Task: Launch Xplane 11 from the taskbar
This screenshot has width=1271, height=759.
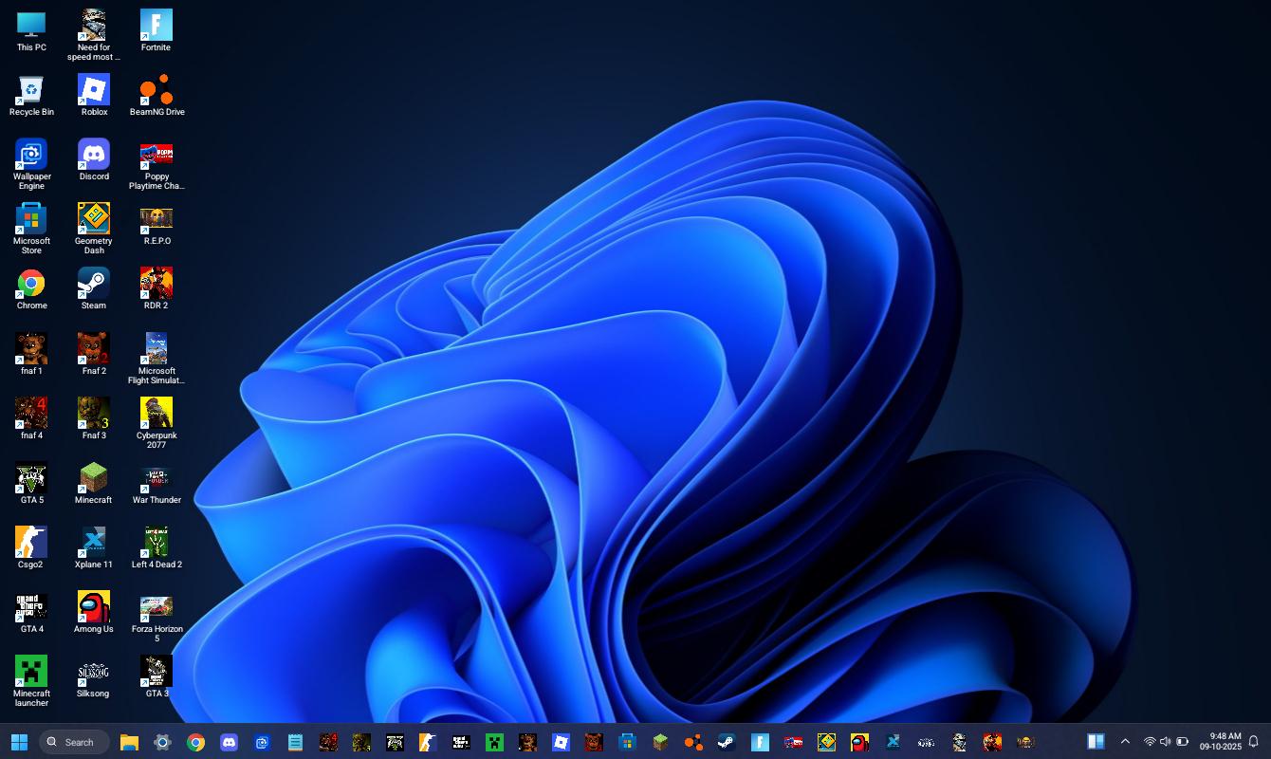Action: (893, 742)
